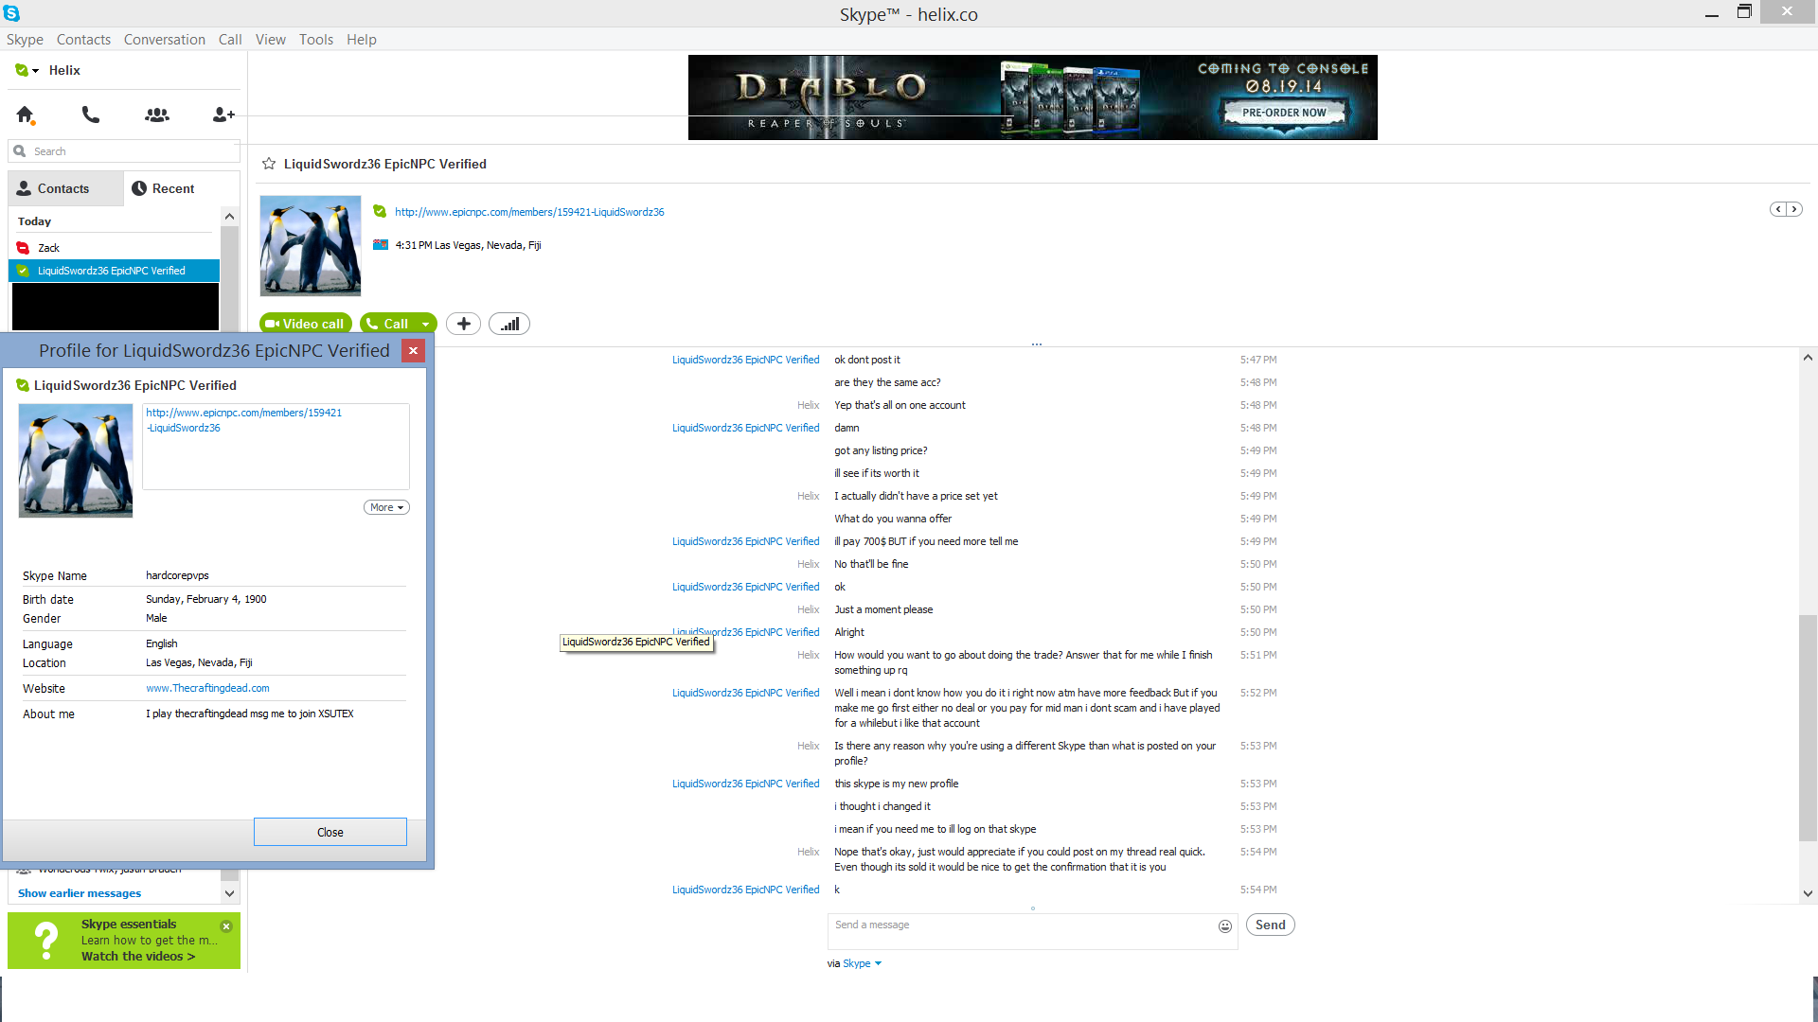Click the contact list scroll up arrow

click(x=229, y=217)
